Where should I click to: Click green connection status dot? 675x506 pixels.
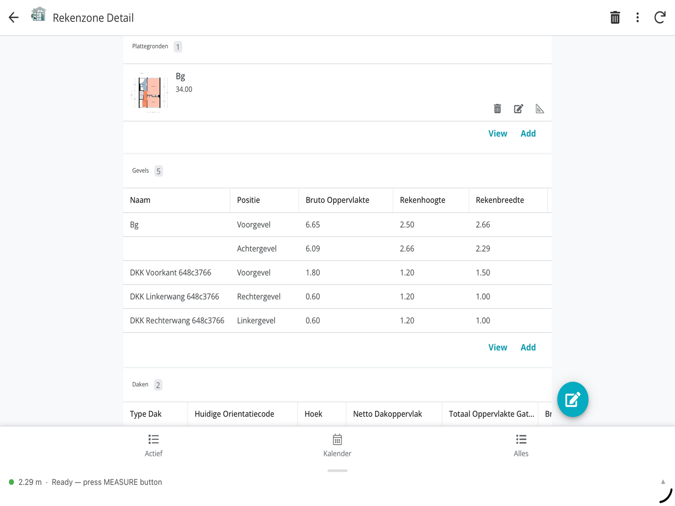click(11, 482)
